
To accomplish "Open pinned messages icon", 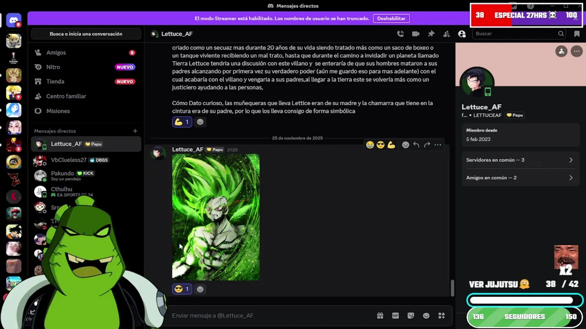I will click(x=431, y=34).
